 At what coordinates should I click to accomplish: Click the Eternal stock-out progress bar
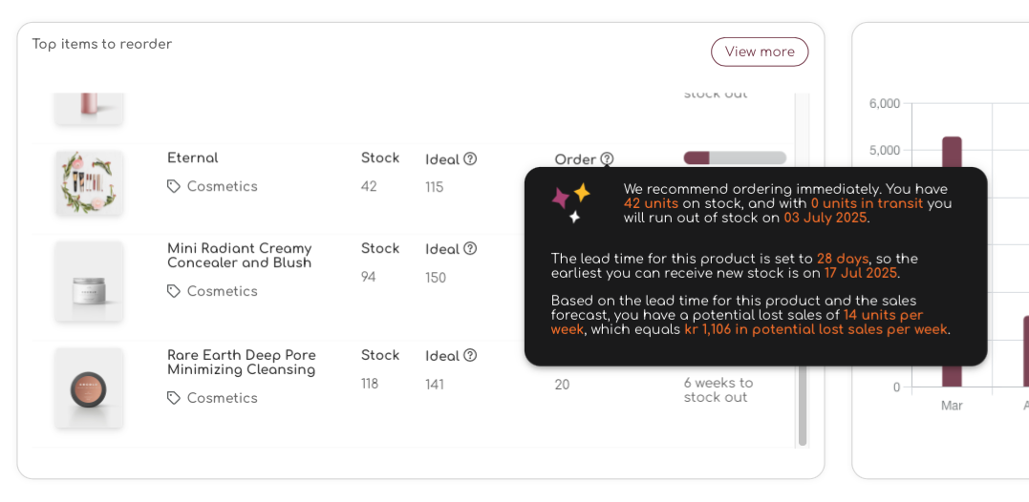(735, 157)
